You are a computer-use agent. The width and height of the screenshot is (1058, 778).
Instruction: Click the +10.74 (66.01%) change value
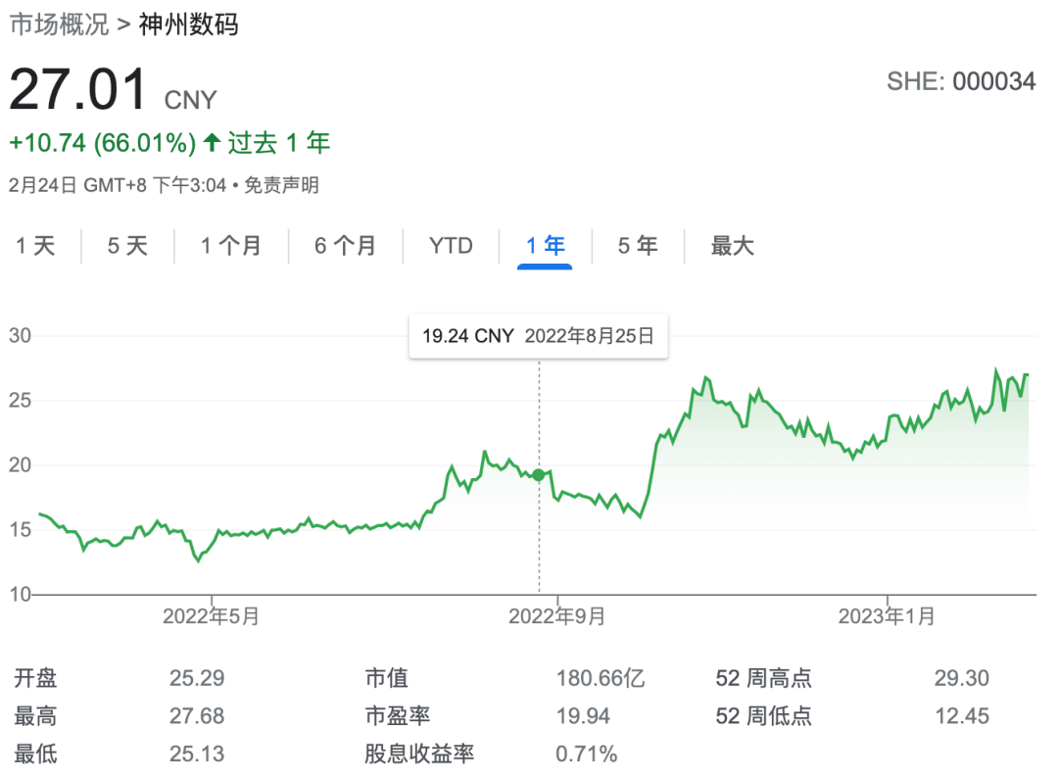(x=102, y=143)
